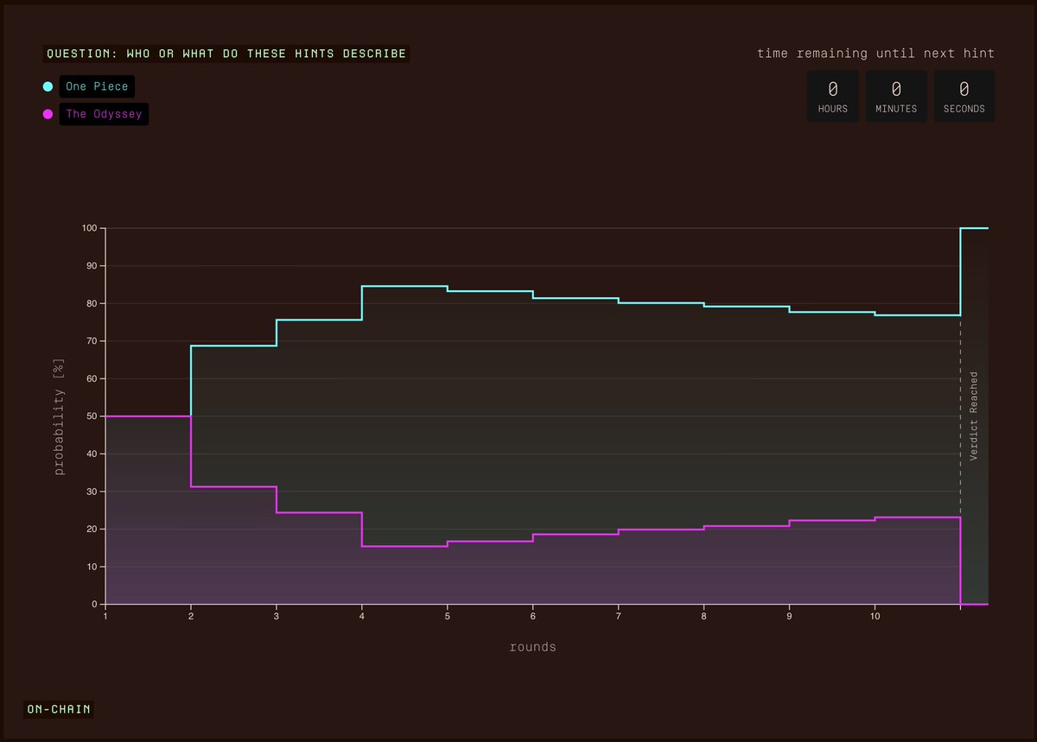The width and height of the screenshot is (1037, 742).
Task: Click the ON-CHAIN badge
Action: tap(59, 709)
